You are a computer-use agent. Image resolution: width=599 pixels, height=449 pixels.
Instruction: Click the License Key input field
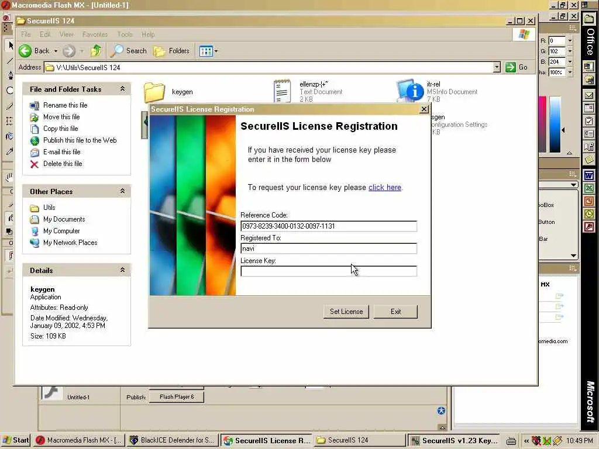tap(329, 271)
